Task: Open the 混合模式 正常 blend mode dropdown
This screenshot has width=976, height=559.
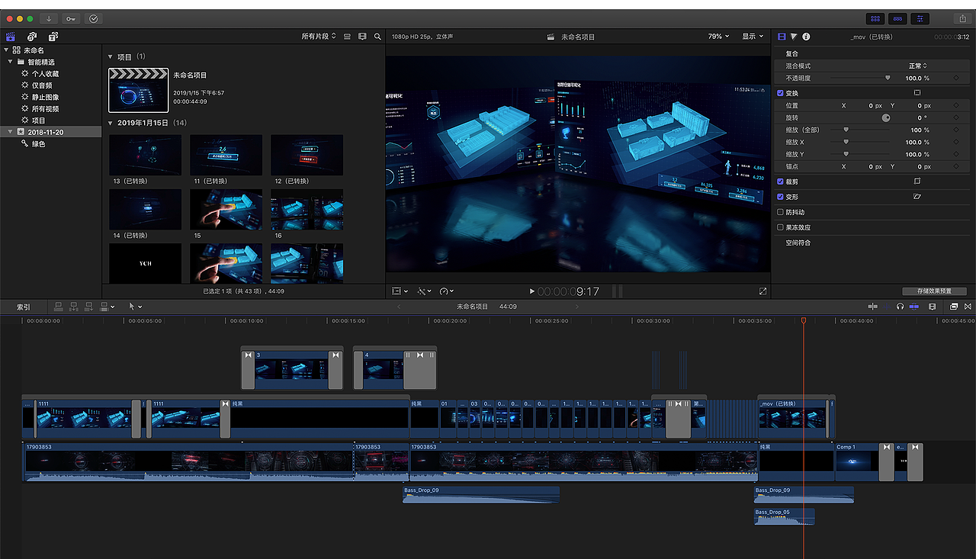Action: (x=918, y=66)
